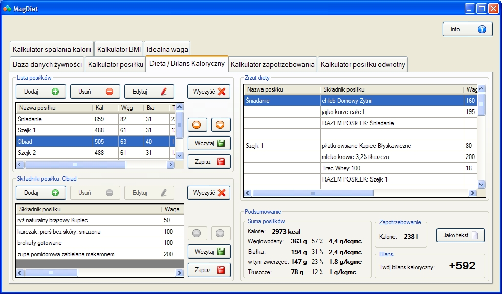Screen dimensions: 502x294
Task: Switch to the Kalkulator posiłku tab
Action: 115,64
